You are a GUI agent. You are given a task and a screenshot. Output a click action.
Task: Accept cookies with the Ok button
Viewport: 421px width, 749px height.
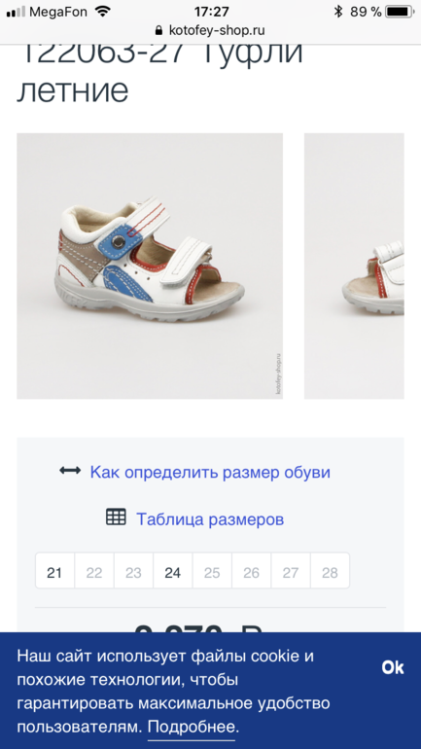pos(393,667)
